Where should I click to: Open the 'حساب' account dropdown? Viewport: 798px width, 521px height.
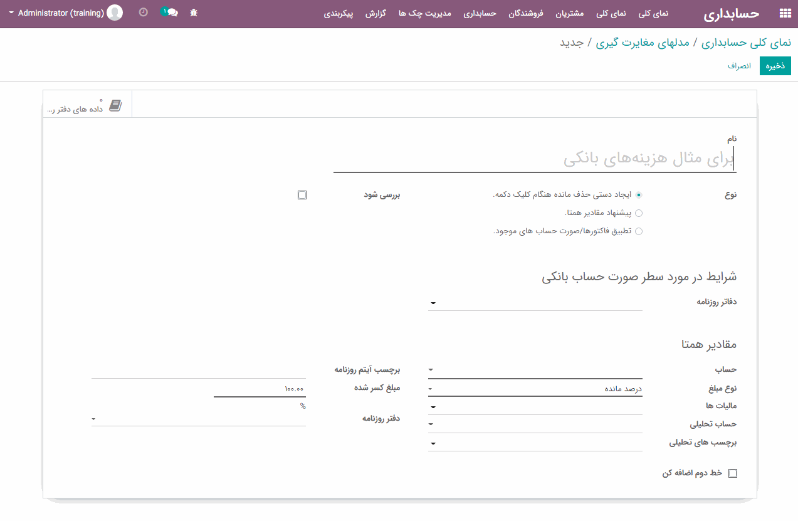(x=535, y=370)
